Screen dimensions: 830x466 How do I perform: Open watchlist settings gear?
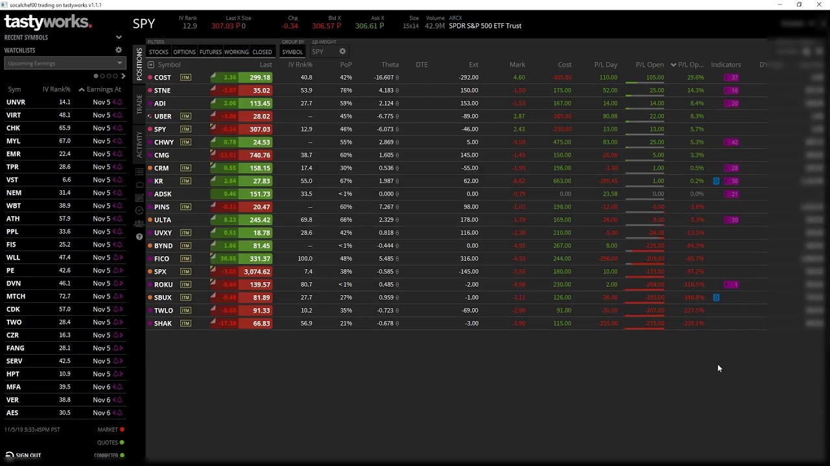click(119, 50)
